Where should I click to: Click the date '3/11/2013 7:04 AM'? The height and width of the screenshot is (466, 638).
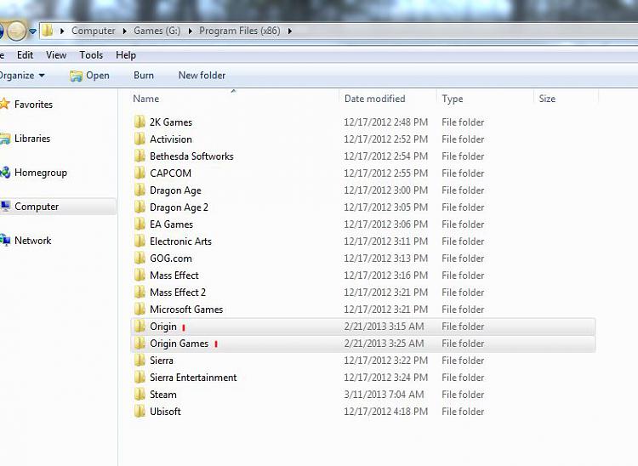pyautogui.click(x=384, y=395)
